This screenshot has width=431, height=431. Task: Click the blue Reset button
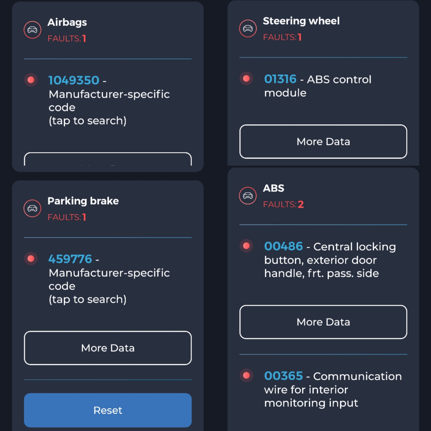click(x=108, y=410)
